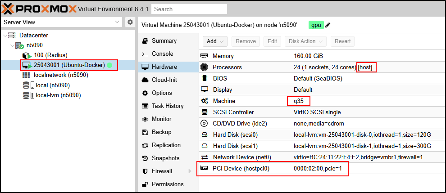
Task: Open the server view settings gear
Action: click(130, 22)
